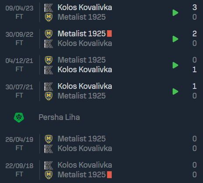Click the red card icon in 30/09/22 match
The width and height of the screenshot is (203, 183).
[109, 34]
